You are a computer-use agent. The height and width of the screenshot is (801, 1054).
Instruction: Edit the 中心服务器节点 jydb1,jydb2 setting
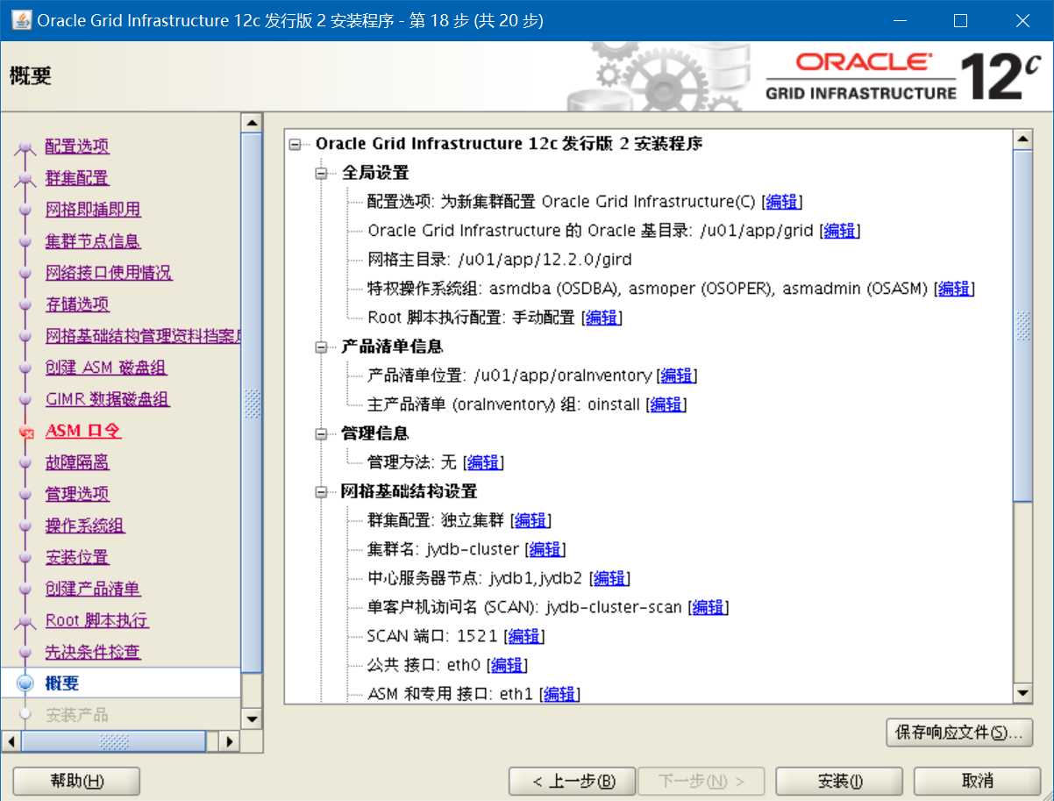pos(609,578)
